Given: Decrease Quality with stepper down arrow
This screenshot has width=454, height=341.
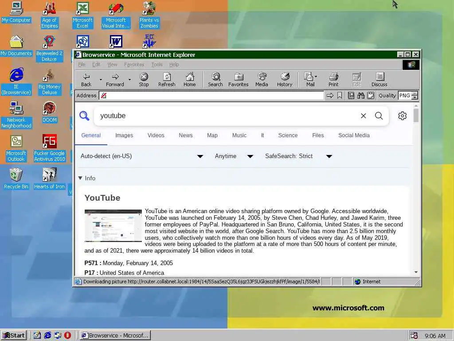Looking at the screenshot, I should click(415, 97).
